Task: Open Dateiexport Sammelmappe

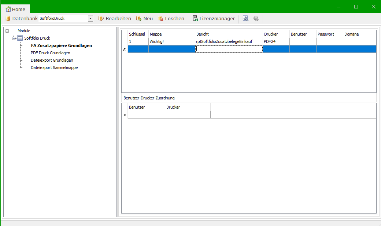Action: (55, 68)
